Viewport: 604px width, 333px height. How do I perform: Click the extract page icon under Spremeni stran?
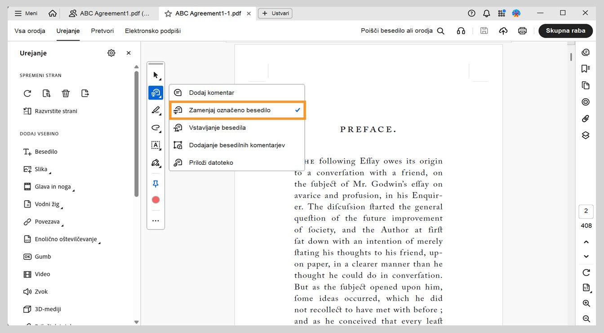[x=46, y=93]
